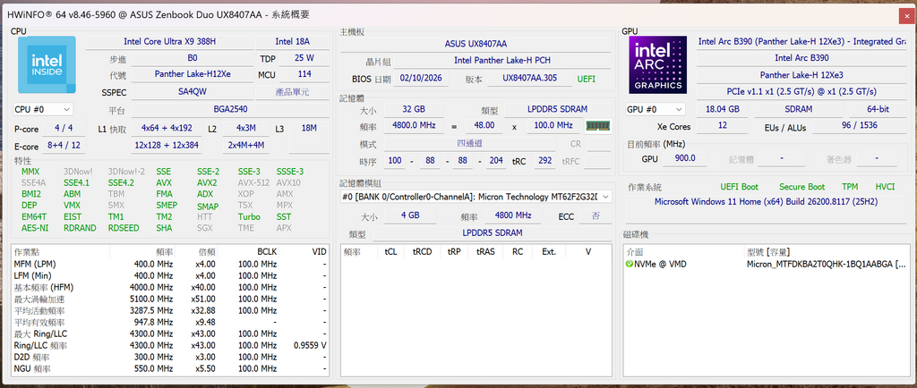Image resolution: width=917 pixels, height=388 pixels.
Task: Click the Xe Cores value 12
Action: pos(723,126)
